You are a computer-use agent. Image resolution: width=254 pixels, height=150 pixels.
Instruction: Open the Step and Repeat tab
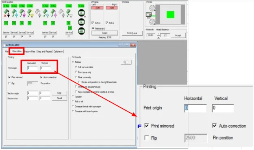[x=44, y=51]
